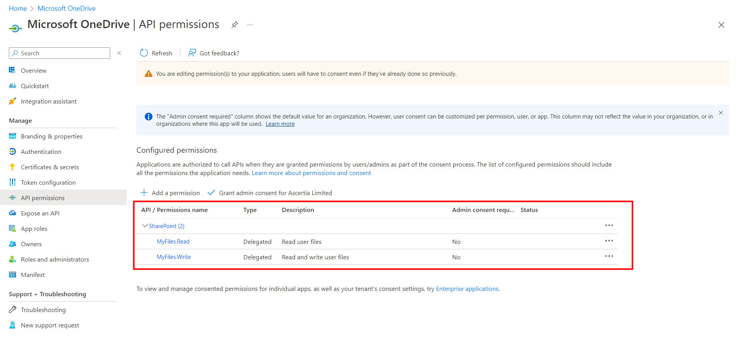Image resolution: width=737 pixels, height=337 pixels.
Task: Open the ellipsis menu beside the page title
Action: pos(250,25)
